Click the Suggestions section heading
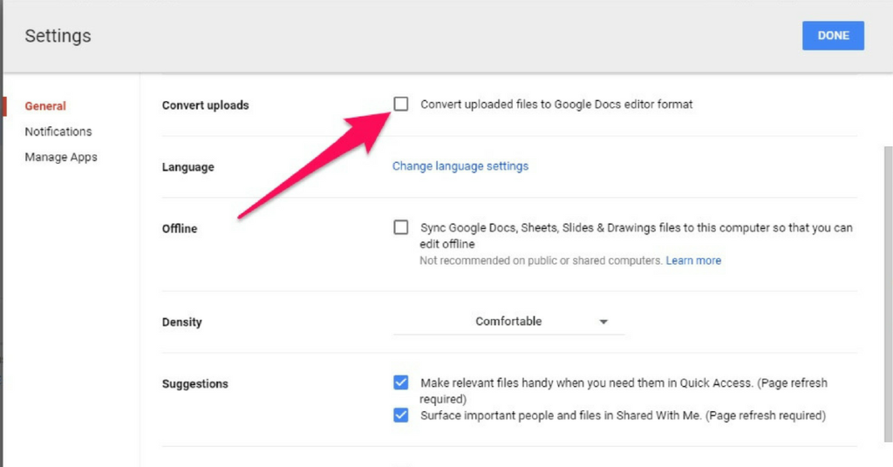This screenshot has height=467, width=893. coord(194,384)
